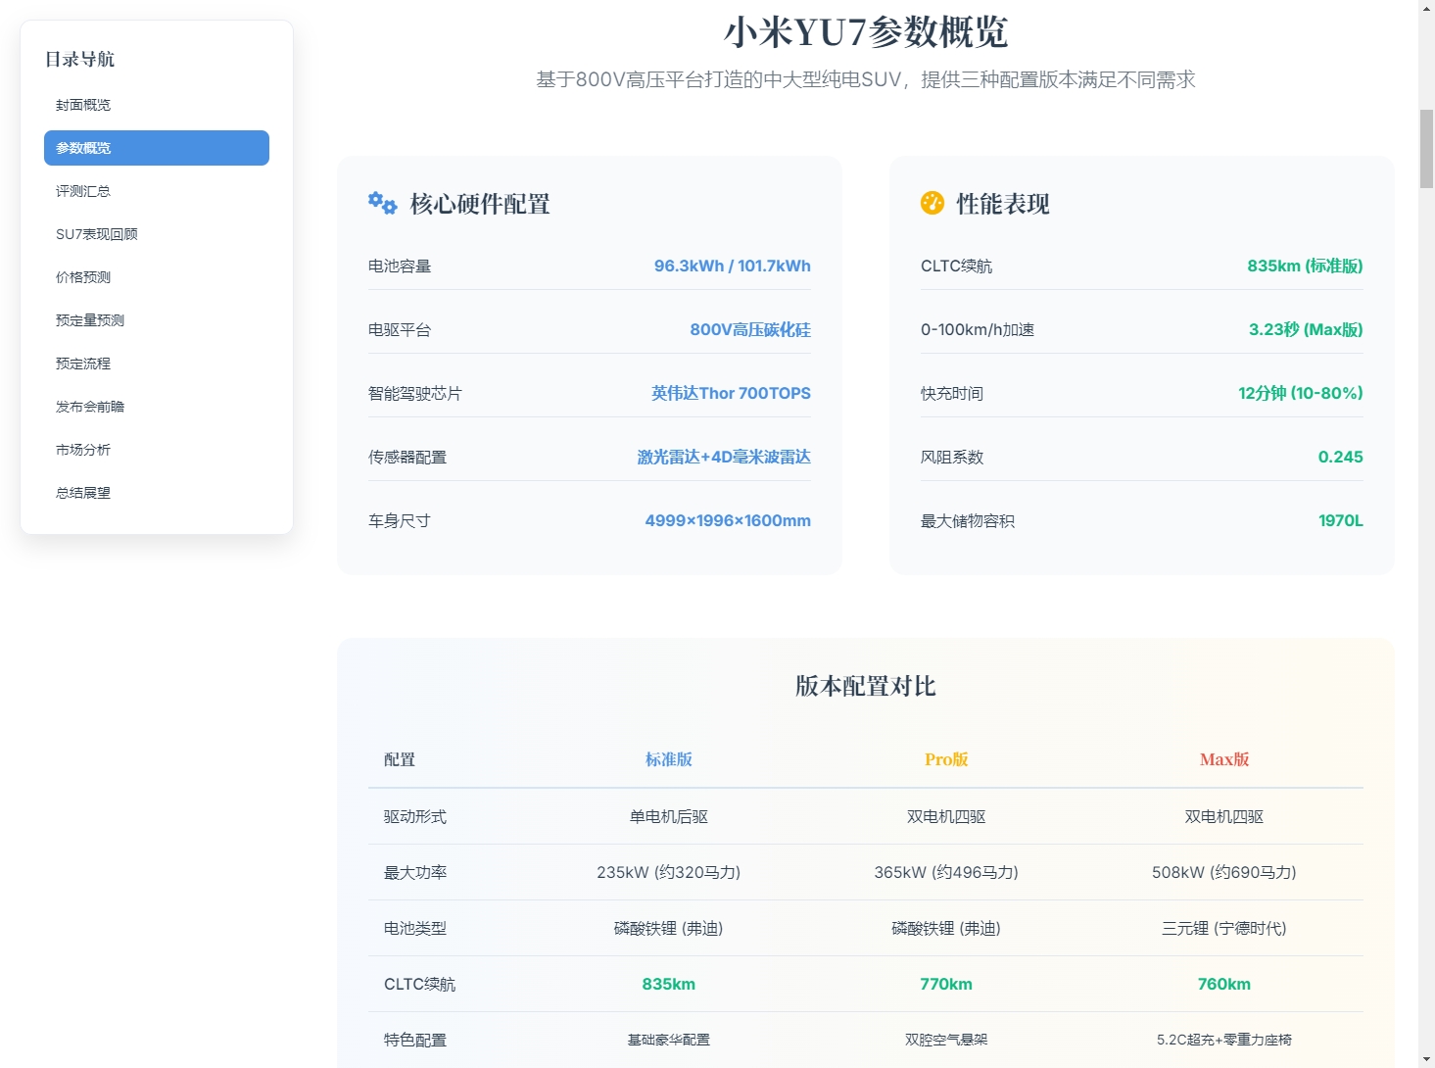Click the 传感器配置 label

point(407,457)
